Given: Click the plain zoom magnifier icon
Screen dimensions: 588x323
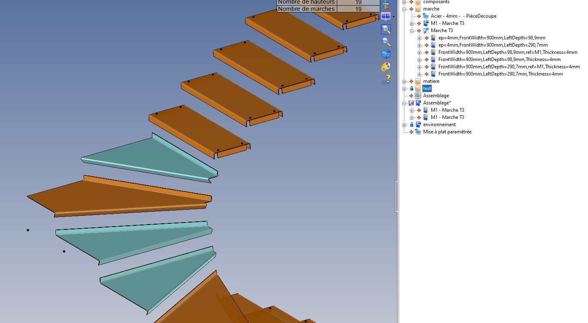Looking at the screenshot, I should [x=386, y=41].
